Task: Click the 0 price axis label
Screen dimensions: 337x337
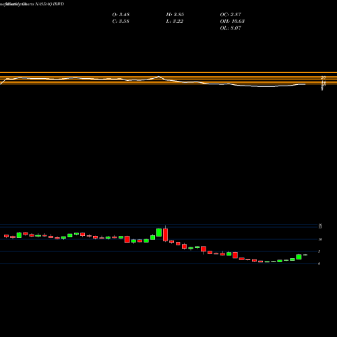Action: [x=319, y=264]
